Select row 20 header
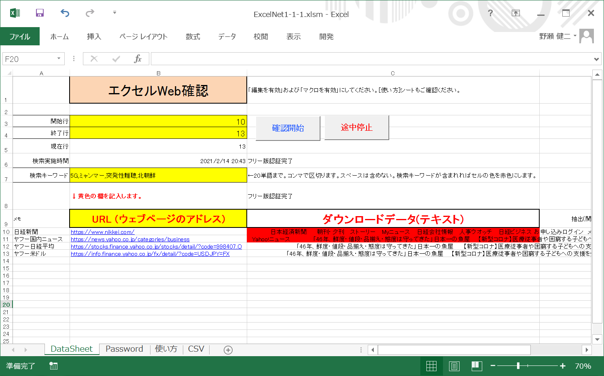This screenshot has width=604, height=376. 6,305
